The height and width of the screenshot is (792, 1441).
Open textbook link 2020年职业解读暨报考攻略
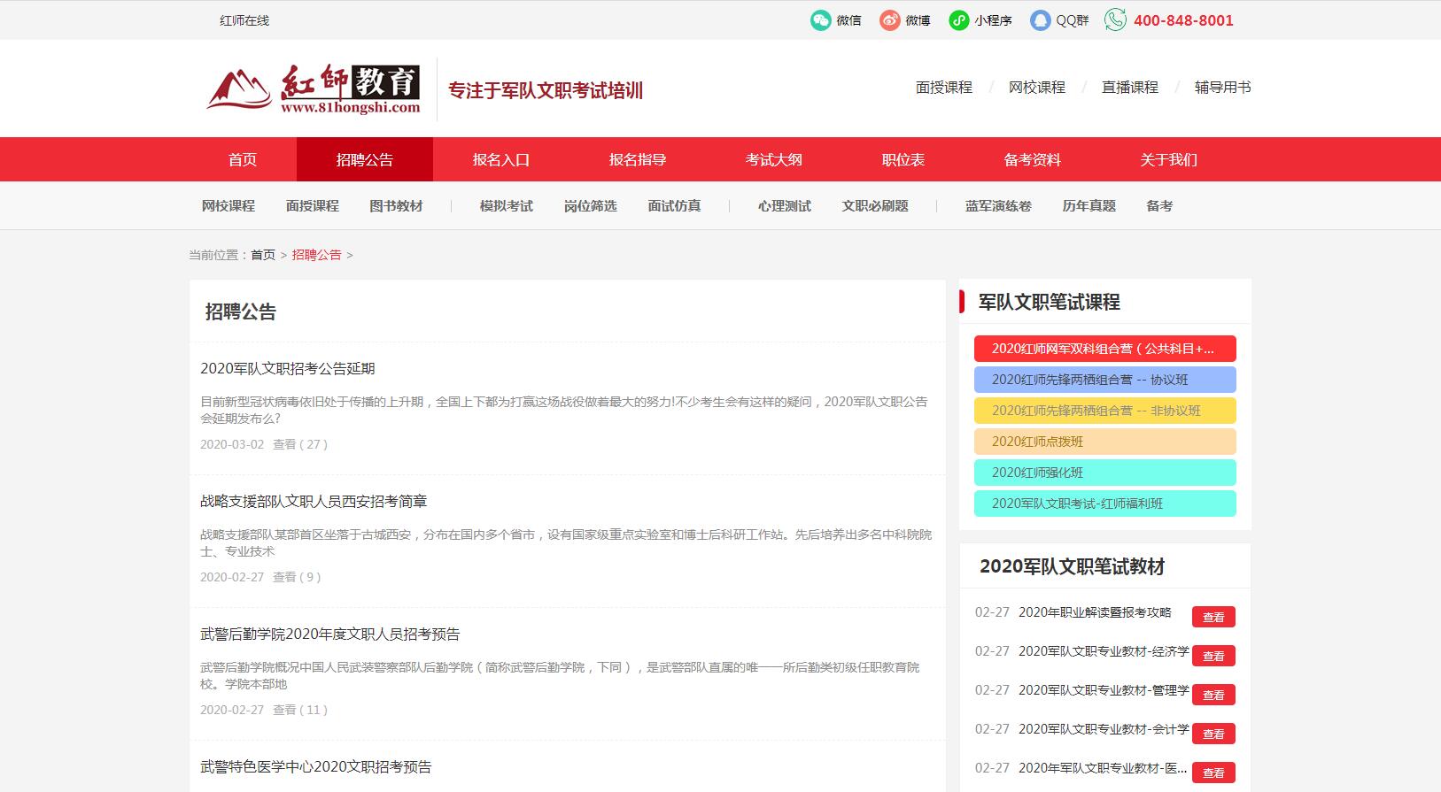coord(1095,612)
